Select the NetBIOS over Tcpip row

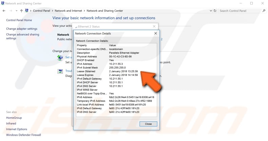click(x=116, y=94)
